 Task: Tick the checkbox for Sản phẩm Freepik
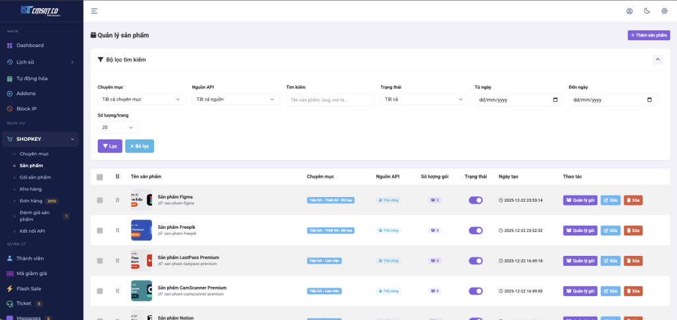point(100,230)
